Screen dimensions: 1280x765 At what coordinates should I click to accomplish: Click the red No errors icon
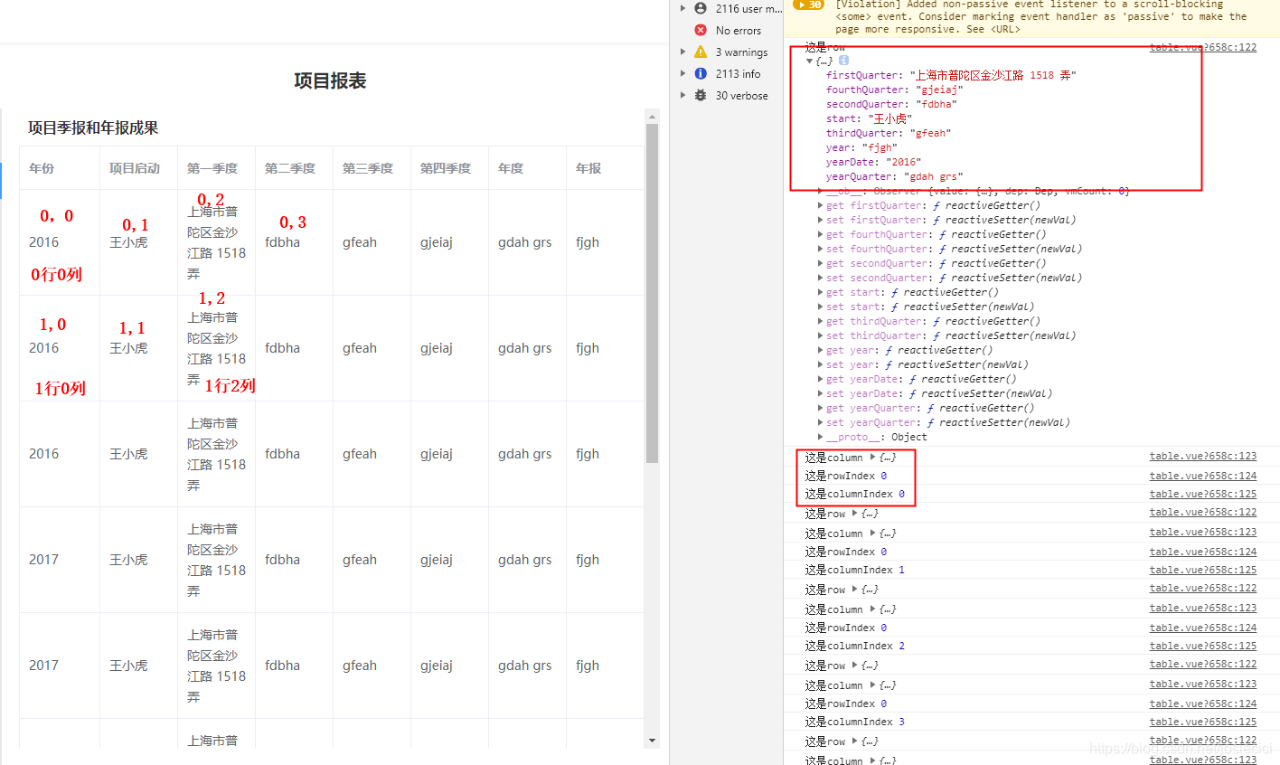[x=701, y=30]
